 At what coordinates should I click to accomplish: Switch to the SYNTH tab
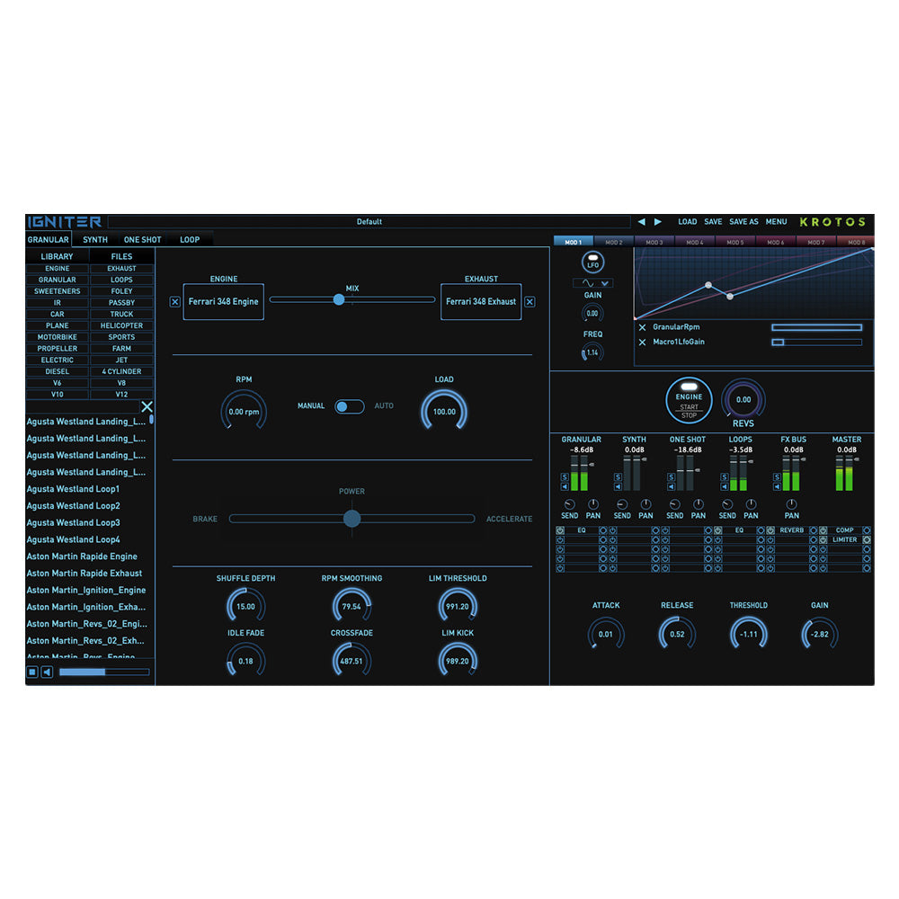coord(95,240)
